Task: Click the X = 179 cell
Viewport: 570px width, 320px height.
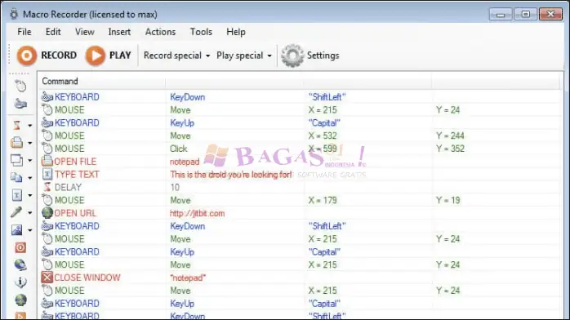Action: click(323, 200)
